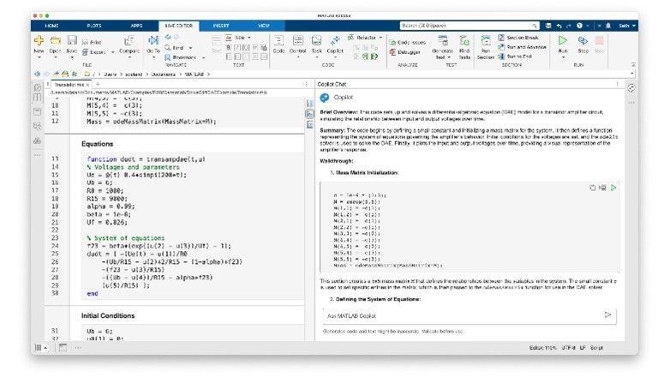Click the Find Tests icon
The width and height of the screenshot is (670, 377).
tap(464, 41)
